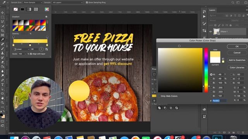Choose the Pattern fill type
Image resolution: width=248 pixels, height=139 pixels.
(36, 9)
